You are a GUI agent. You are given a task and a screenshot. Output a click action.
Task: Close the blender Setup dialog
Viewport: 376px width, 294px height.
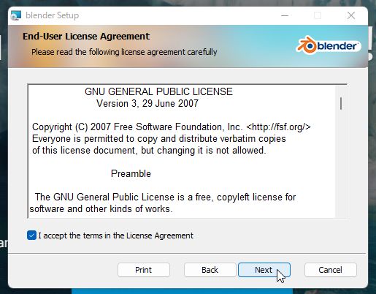click(x=351, y=15)
